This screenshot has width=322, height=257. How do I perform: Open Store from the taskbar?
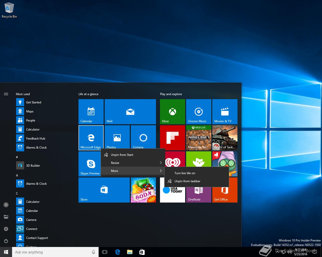[x=142, y=252]
